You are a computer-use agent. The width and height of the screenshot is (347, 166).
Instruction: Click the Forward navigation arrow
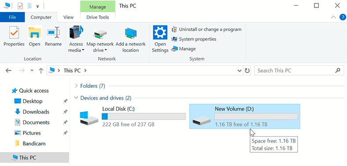pos(22,71)
